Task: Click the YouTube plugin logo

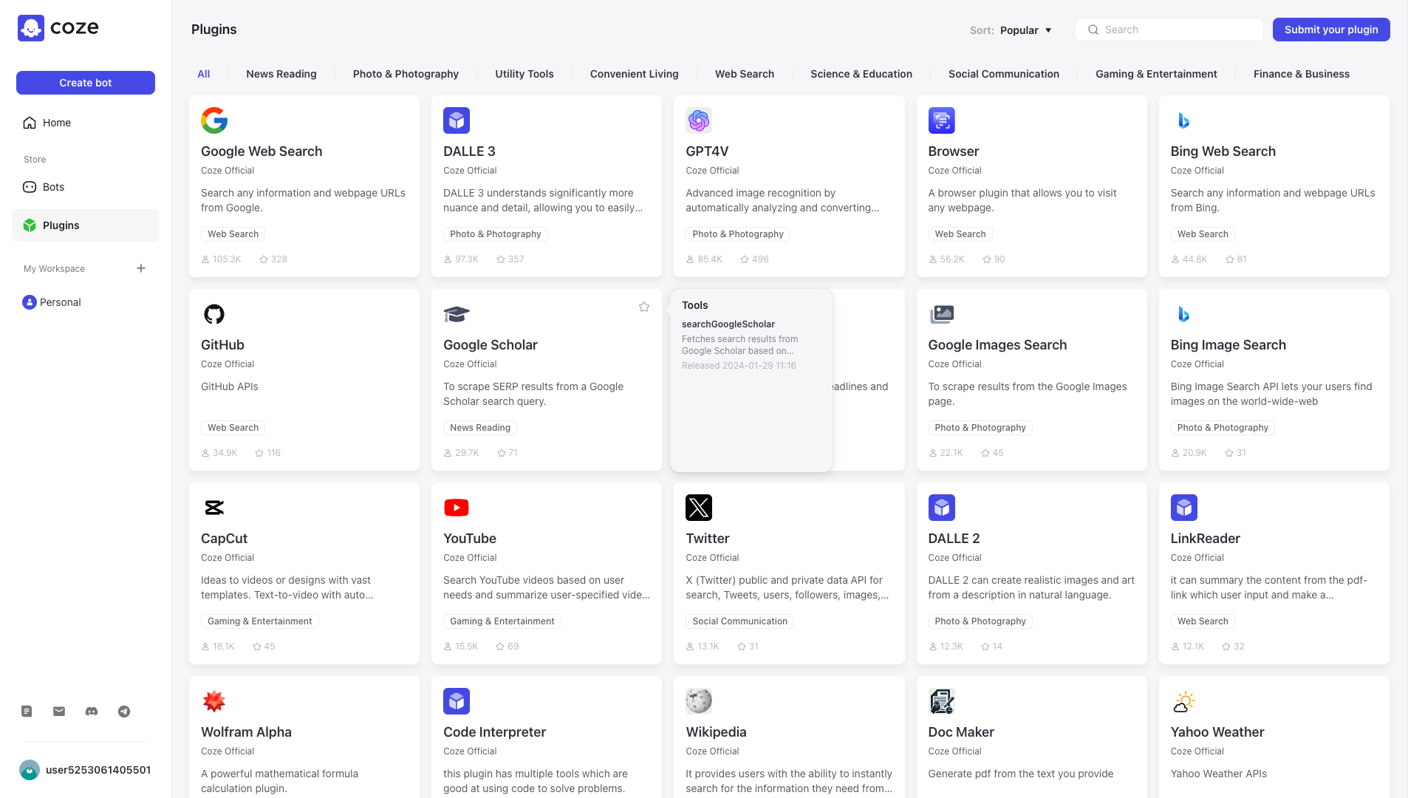Action: tap(456, 508)
